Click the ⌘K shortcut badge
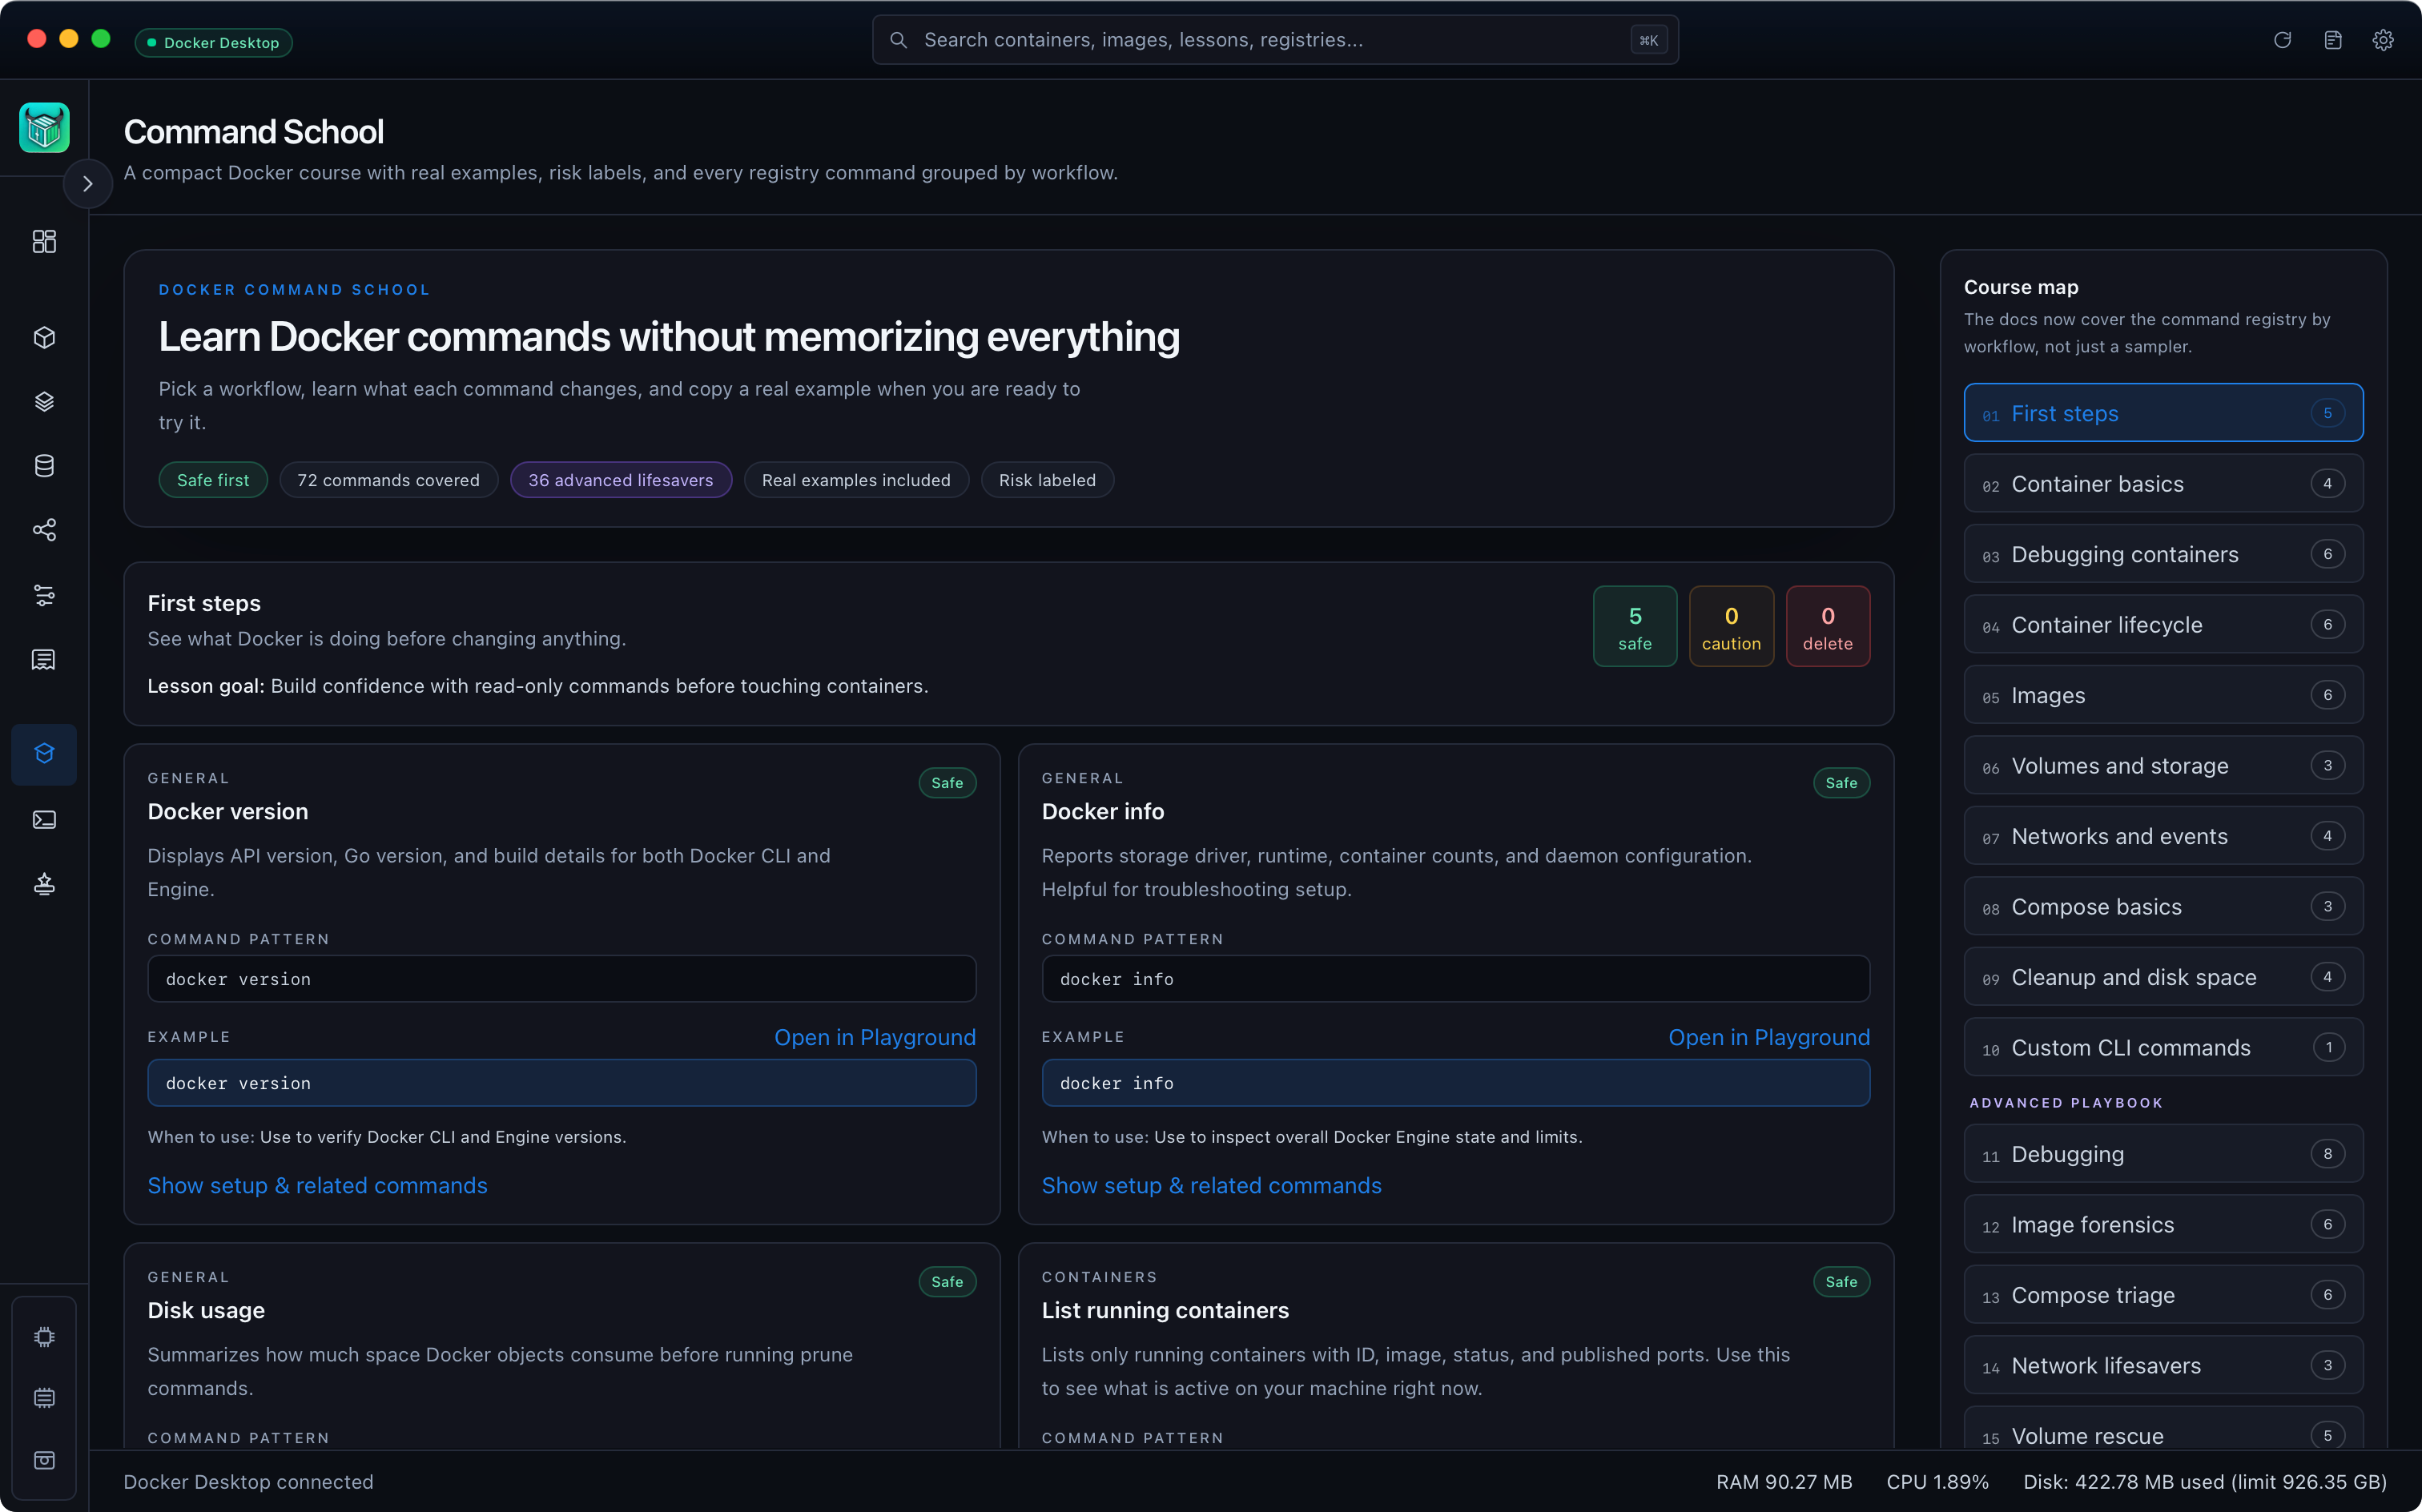Screen dimensions: 2422x1512 click(1648, 40)
